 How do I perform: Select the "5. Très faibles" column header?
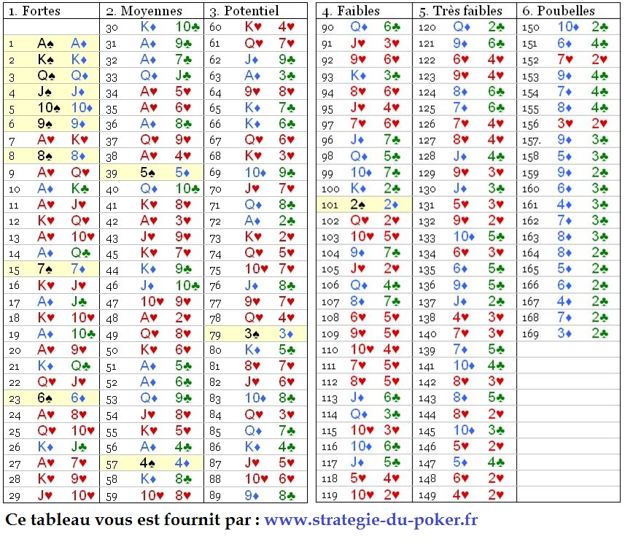461,11
